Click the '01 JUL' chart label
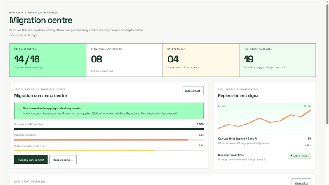This screenshot has height=185, width=329. tap(222, 106)
